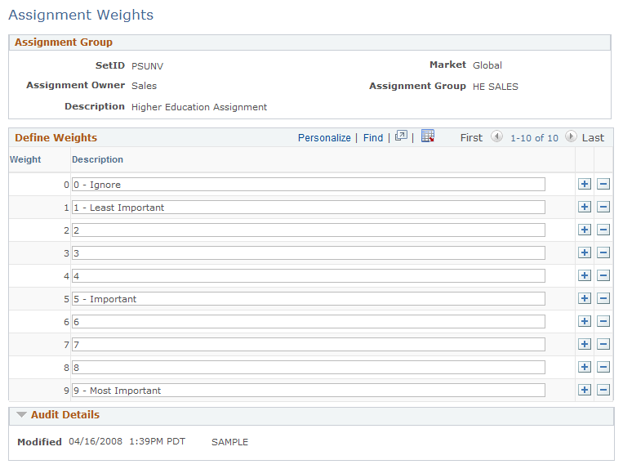
Task: Open Personalize grid link
Action: point(324,138)
